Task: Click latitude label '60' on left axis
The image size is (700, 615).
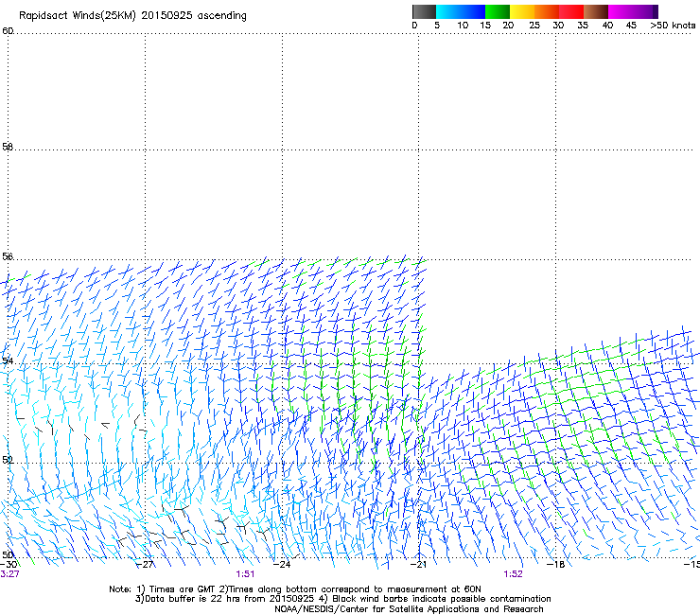Action: (8, 31)
